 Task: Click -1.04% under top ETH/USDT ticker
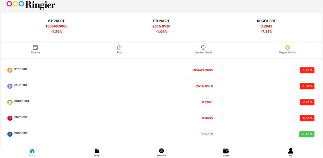[161, 32]
